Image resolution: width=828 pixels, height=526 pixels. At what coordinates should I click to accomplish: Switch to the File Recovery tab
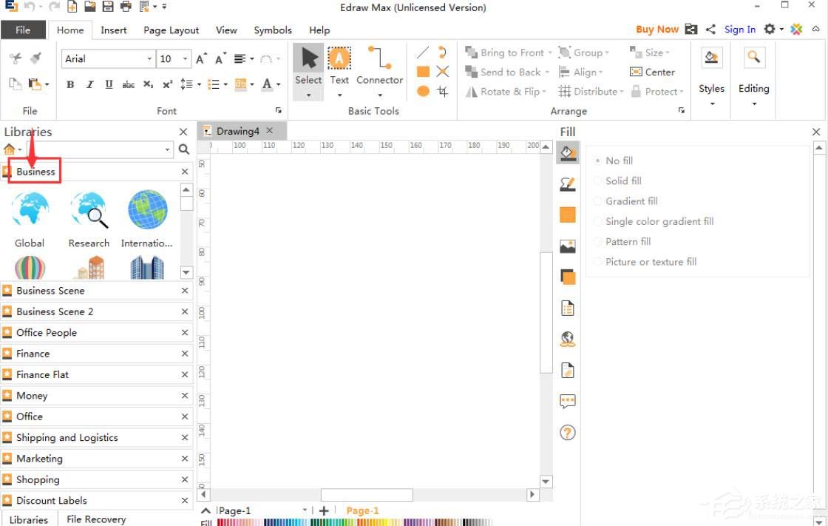tap(96, 519)
